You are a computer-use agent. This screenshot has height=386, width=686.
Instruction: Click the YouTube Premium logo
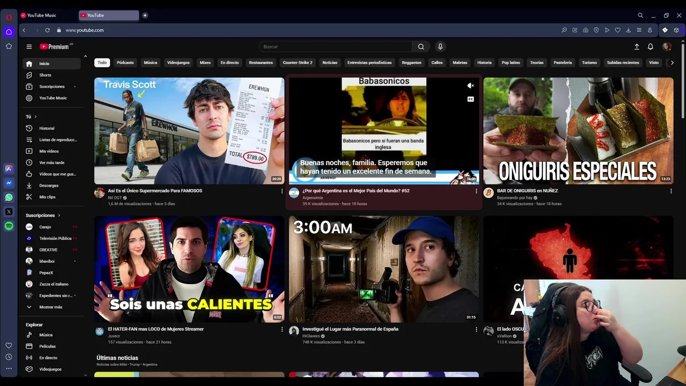pyautogui.click(x=54, y=47)
